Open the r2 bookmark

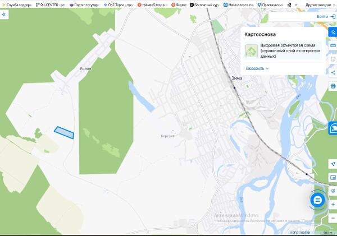point(289,4)
